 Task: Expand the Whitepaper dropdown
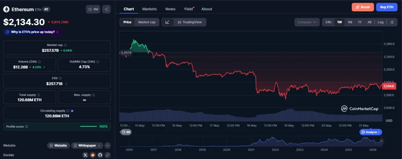(87, 145)
